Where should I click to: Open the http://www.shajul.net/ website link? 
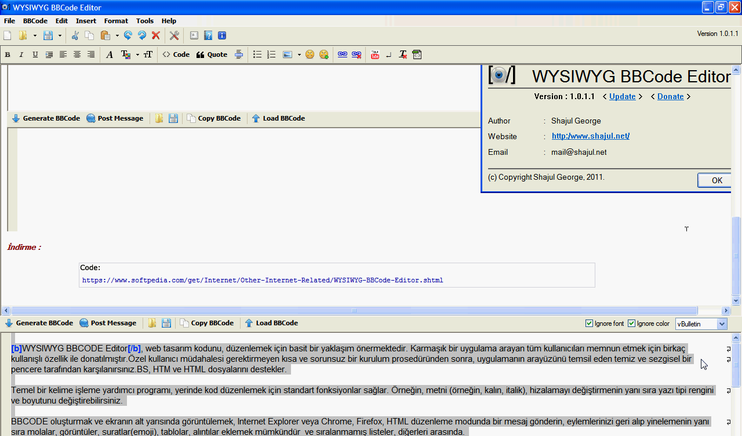coord(591,136)
